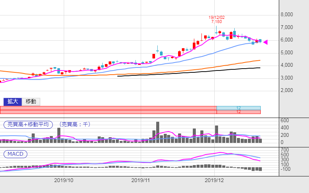The height and width of the screenshot is (193, 309).
Task: Click the blue range bar labeled 12
Action: 238,108
